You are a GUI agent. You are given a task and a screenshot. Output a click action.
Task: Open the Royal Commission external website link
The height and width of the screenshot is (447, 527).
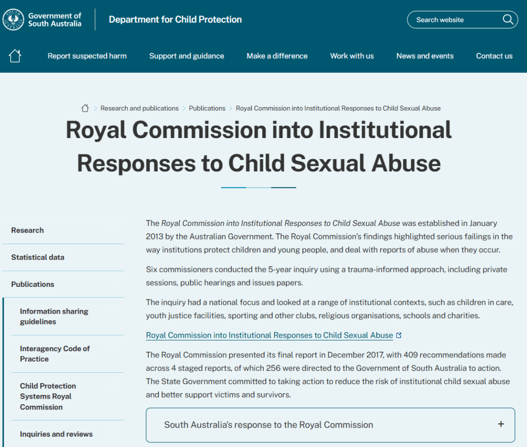tap(269, 335)
